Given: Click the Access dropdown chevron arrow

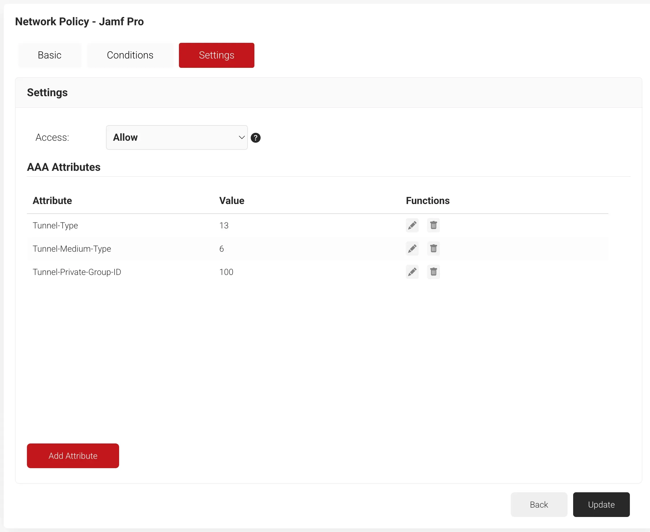Looking at the screenshot, I should 241,137.
